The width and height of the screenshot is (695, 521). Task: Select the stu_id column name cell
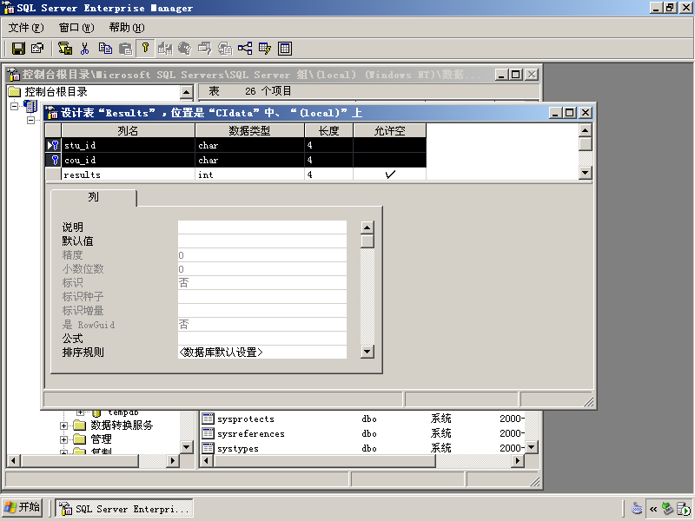[x=128, y=145]
